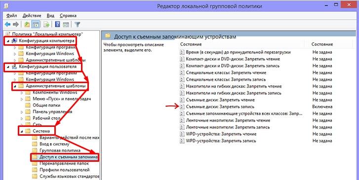Viewport: 359px width, 180px height.
Task: Click the Перенаправление папок folder icon
Action: [35, 163]
